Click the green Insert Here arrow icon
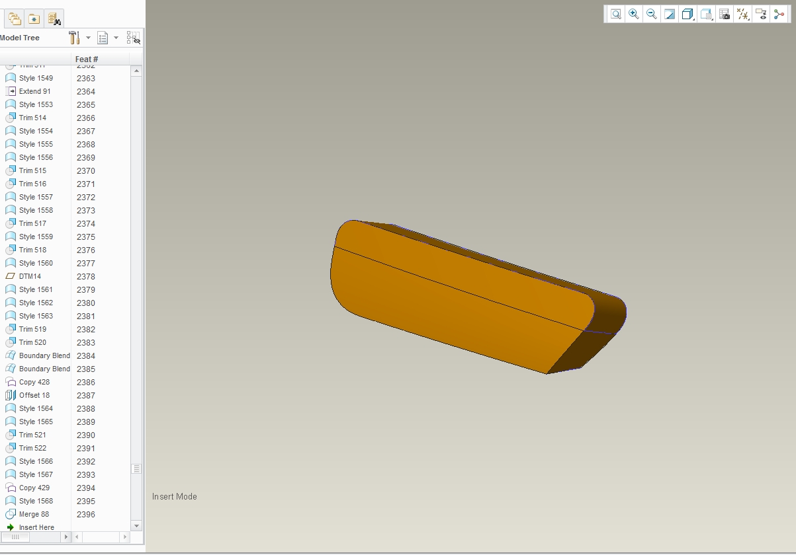796x555 pixels. (11, 527)
